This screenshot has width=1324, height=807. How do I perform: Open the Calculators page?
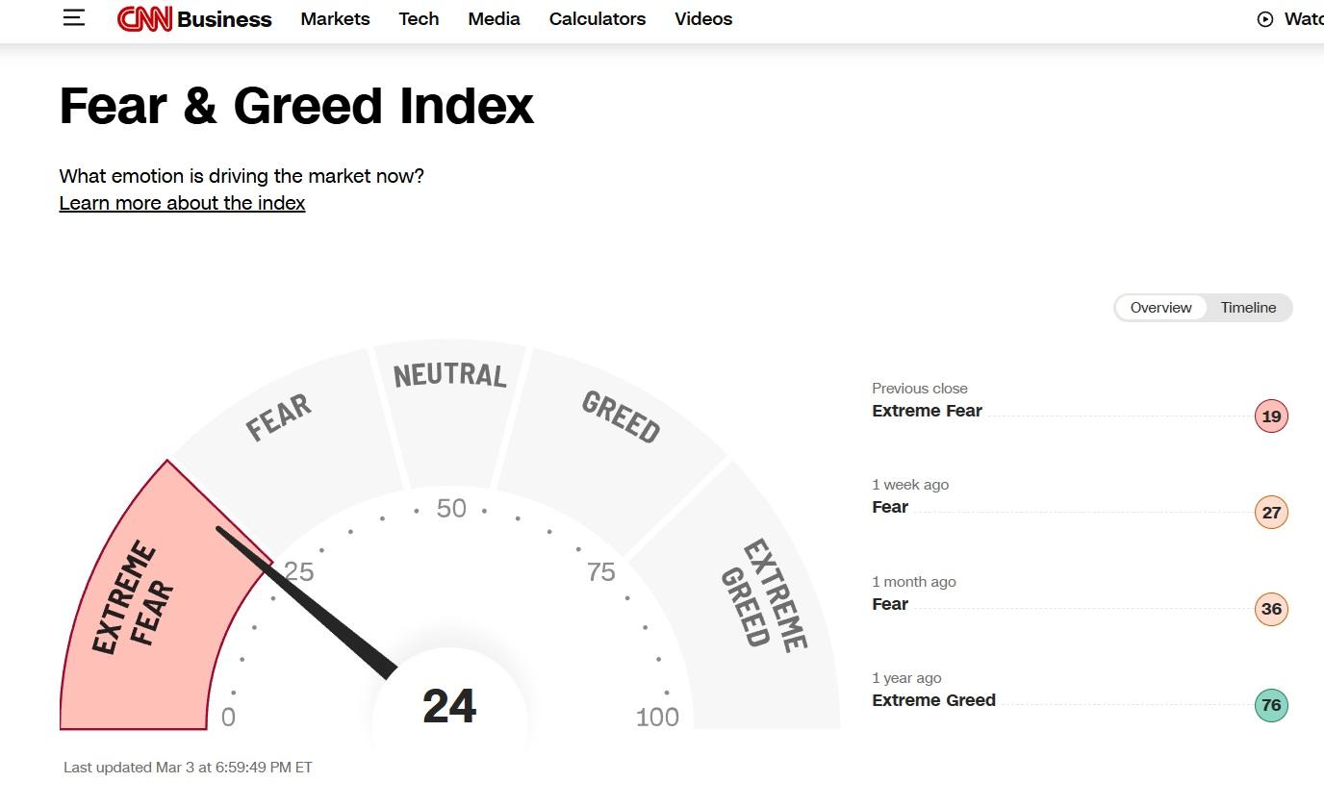point(598,19)
